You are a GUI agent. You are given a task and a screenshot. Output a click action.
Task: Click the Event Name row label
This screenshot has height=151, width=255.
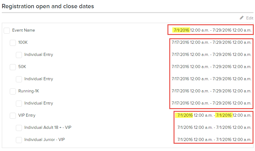23,30
